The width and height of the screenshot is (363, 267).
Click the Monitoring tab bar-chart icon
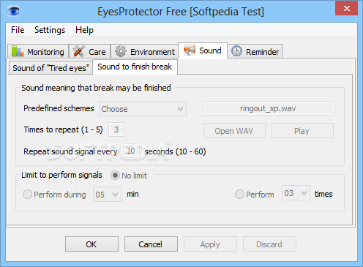pos(18,51)
